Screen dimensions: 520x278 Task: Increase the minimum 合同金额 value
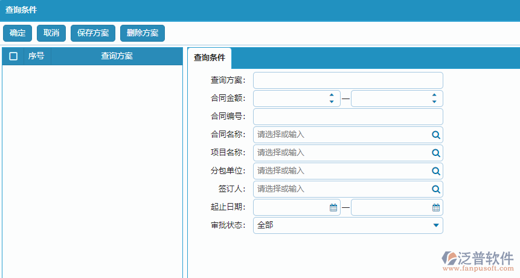coord(332,95)
